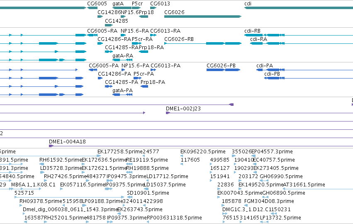The height and width of the screenshot is (224, 353).
Task: Click the cdi gene label
Action: pyautogui.click(x=248, y=4)
